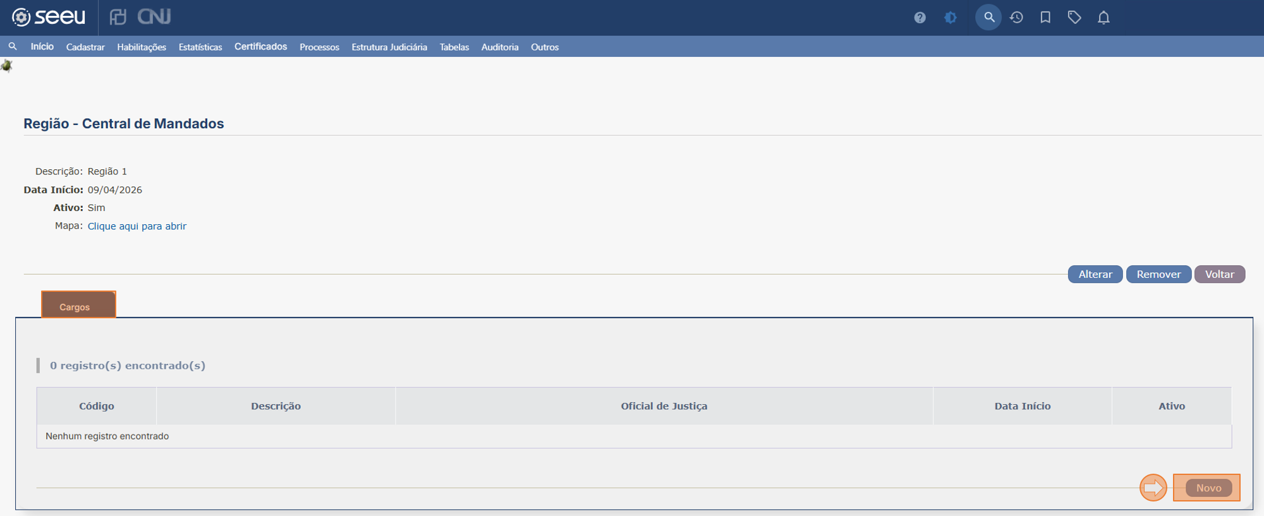Open the Auditoria menu
The width and height of the screenshot is (1264, 516).
(x=500, y=47)
